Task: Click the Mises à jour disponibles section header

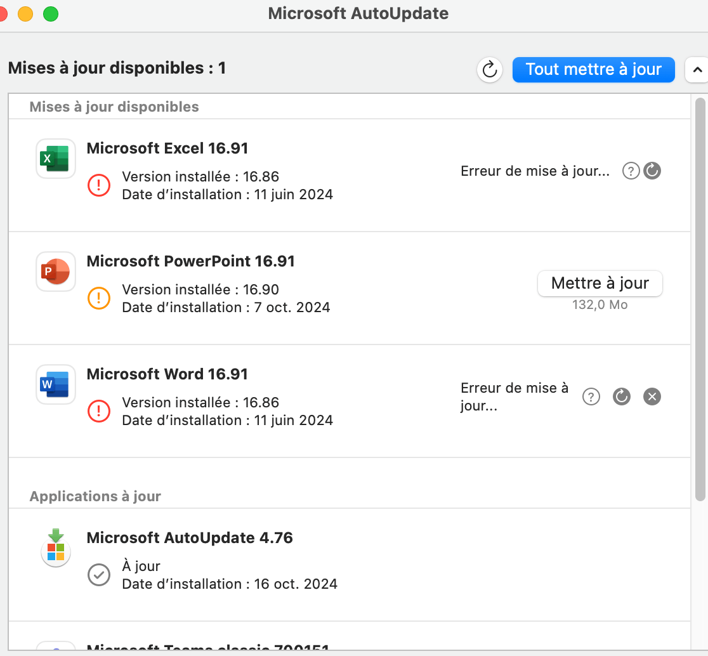Action: tap(114, 107)
